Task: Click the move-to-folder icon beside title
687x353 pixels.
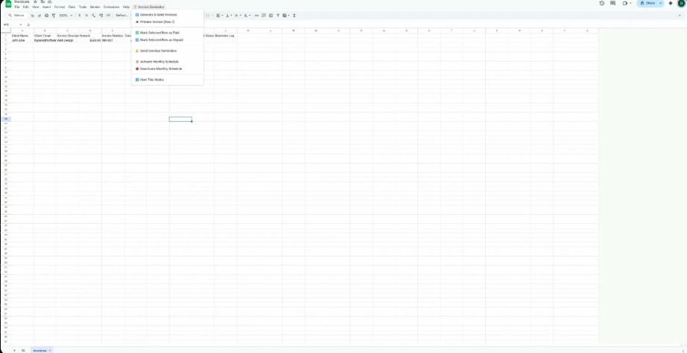Action: 42,1
